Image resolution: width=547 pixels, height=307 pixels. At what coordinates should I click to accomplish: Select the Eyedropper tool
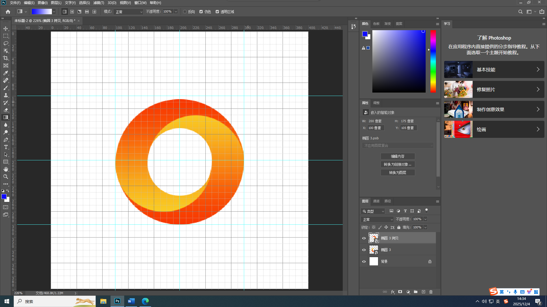point(6,73)
